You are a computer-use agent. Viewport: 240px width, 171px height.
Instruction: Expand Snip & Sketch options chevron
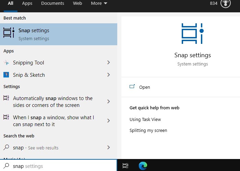tap(109, 75)
